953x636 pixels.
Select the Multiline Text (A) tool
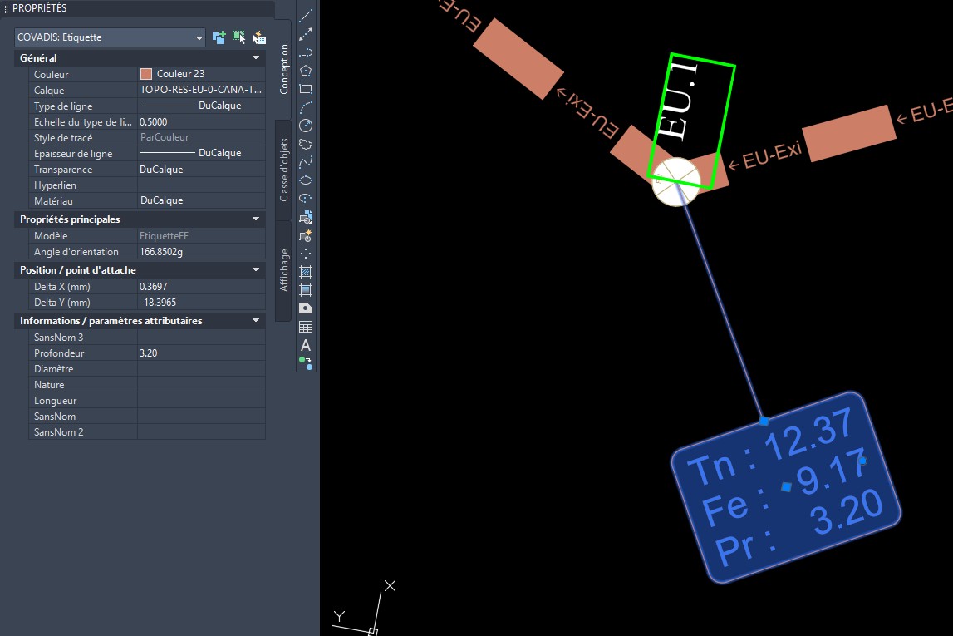[x=306, y=345]
